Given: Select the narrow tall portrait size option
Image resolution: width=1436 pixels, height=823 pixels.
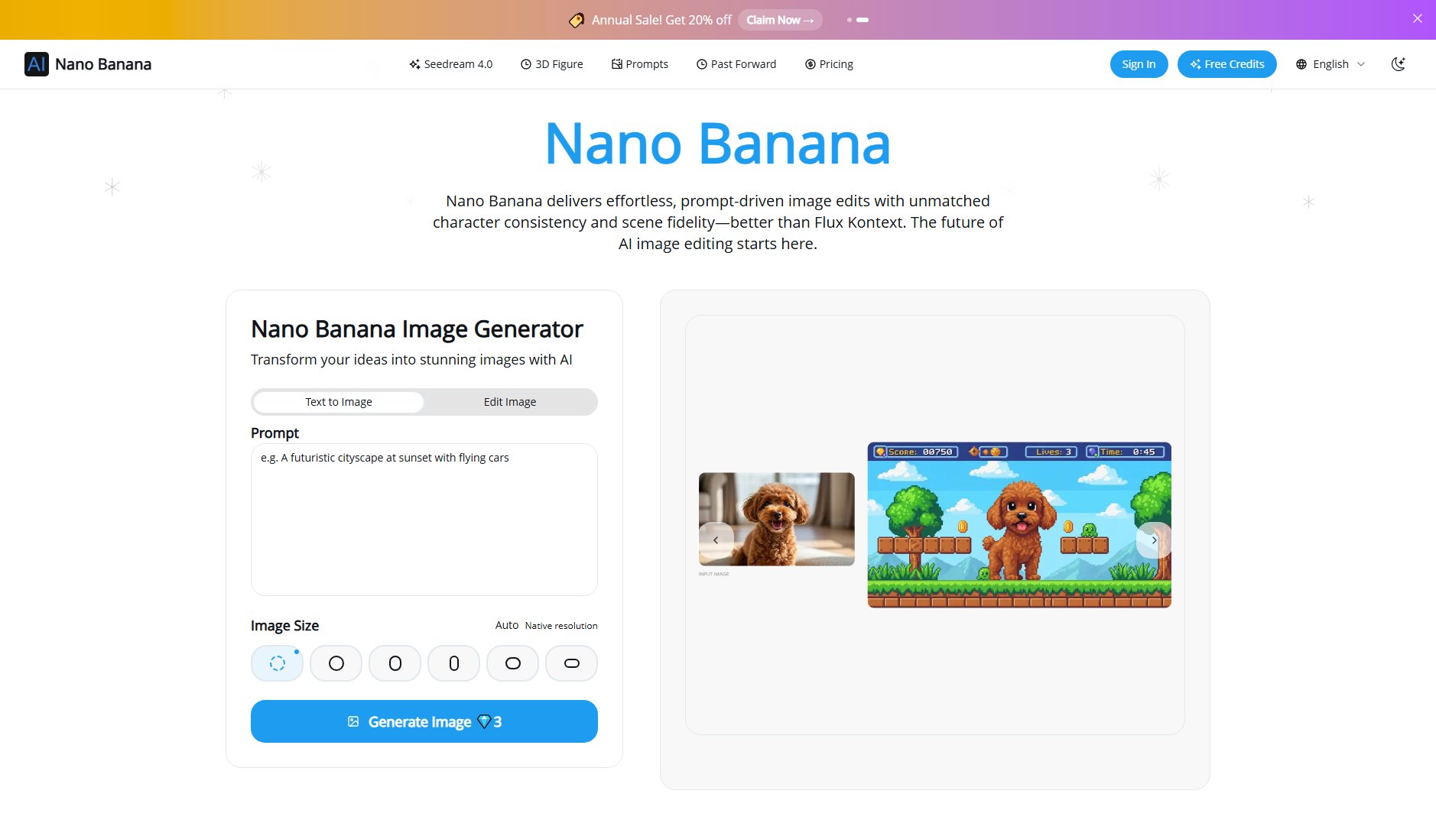Looking at the screenshot, I should point(453,663).
